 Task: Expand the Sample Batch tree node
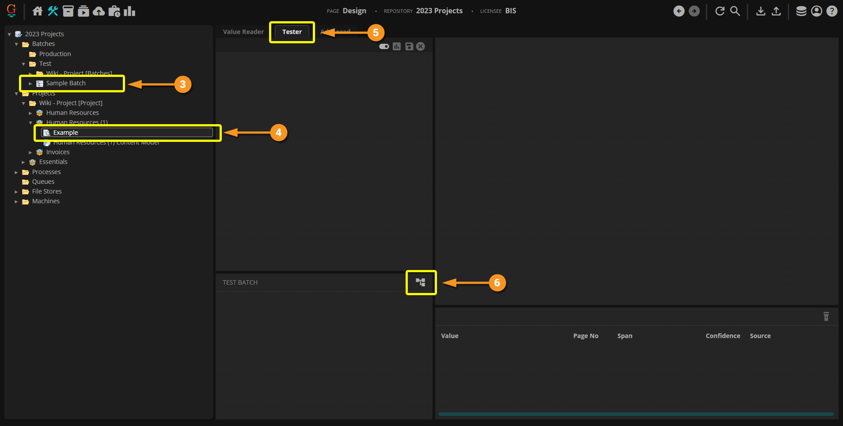pyautogui.click(x=30, y=84)
